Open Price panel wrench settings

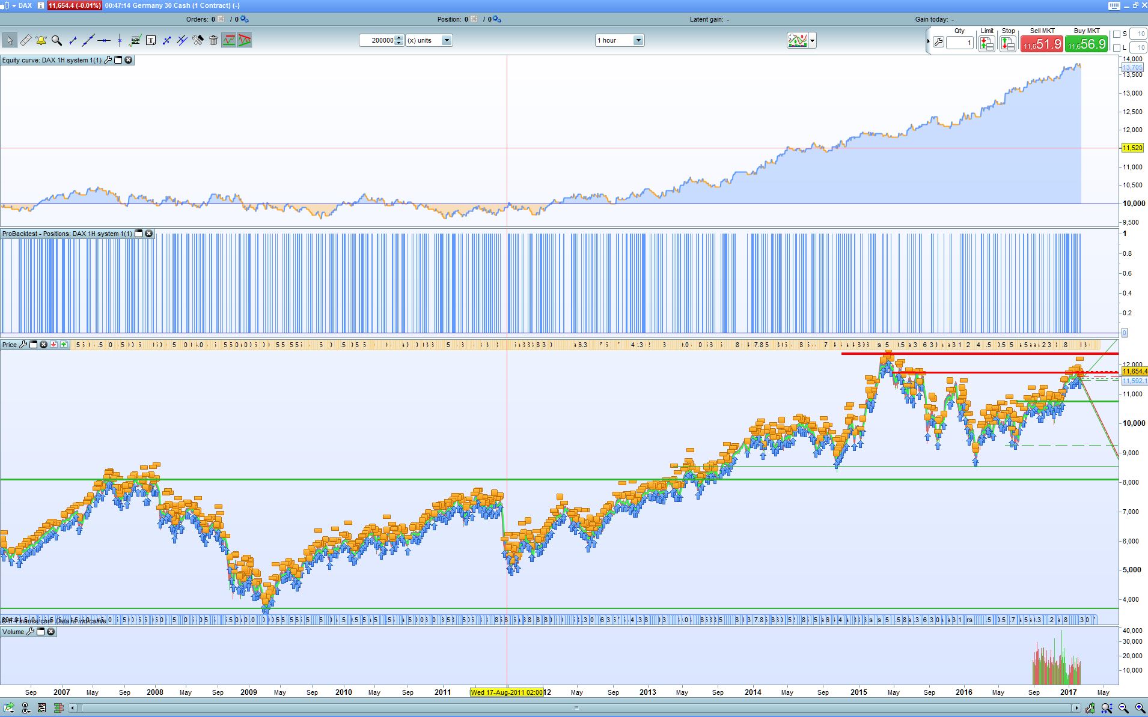(x=23, y=345)
